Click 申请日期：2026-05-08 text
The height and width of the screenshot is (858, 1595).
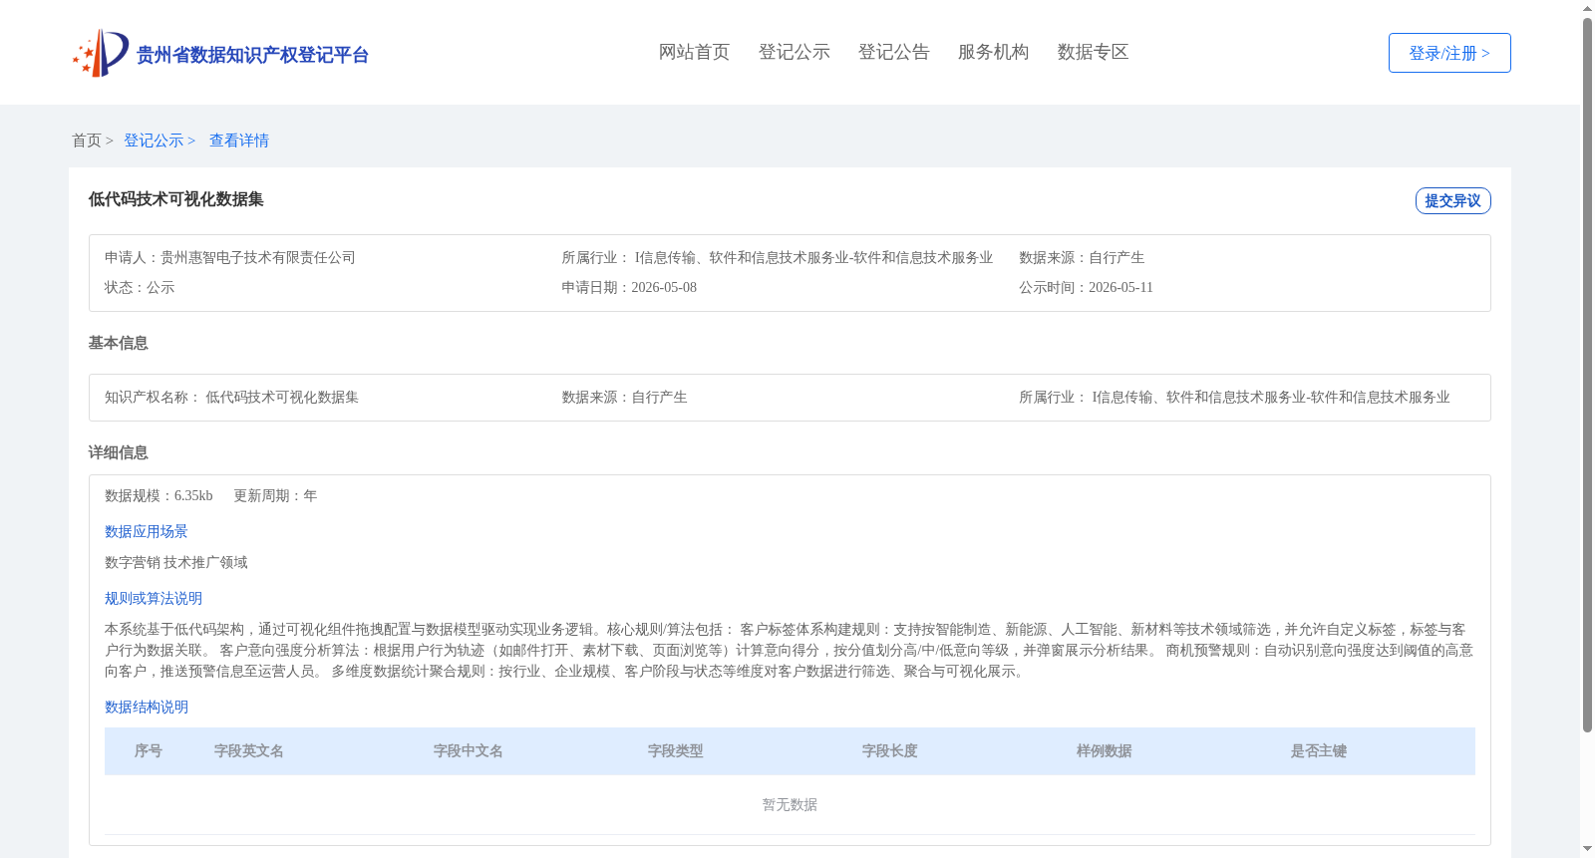pyautogui.click(x=629, y=287)
